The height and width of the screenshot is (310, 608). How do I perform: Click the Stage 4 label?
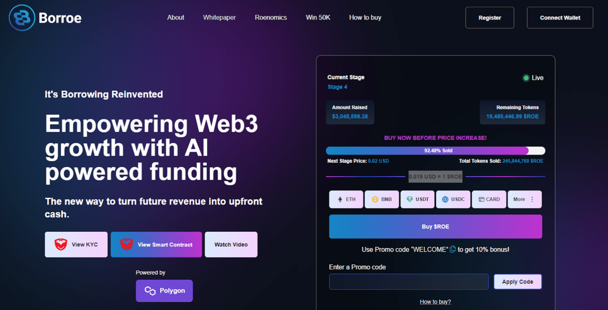[338, 87]
